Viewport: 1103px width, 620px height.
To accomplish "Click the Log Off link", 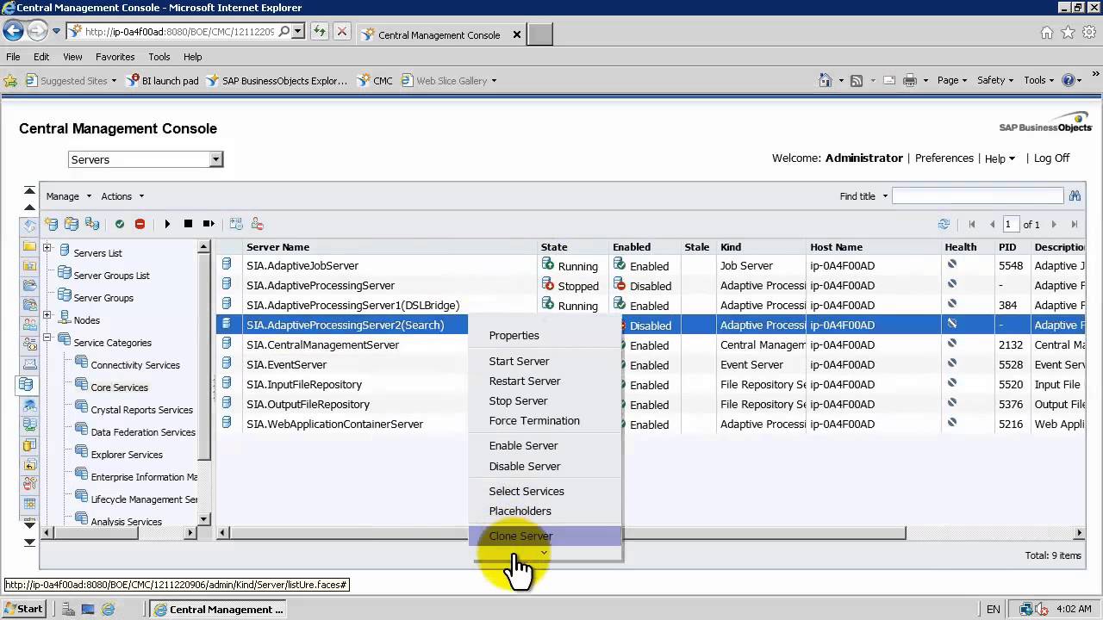I will [1051, 158].
